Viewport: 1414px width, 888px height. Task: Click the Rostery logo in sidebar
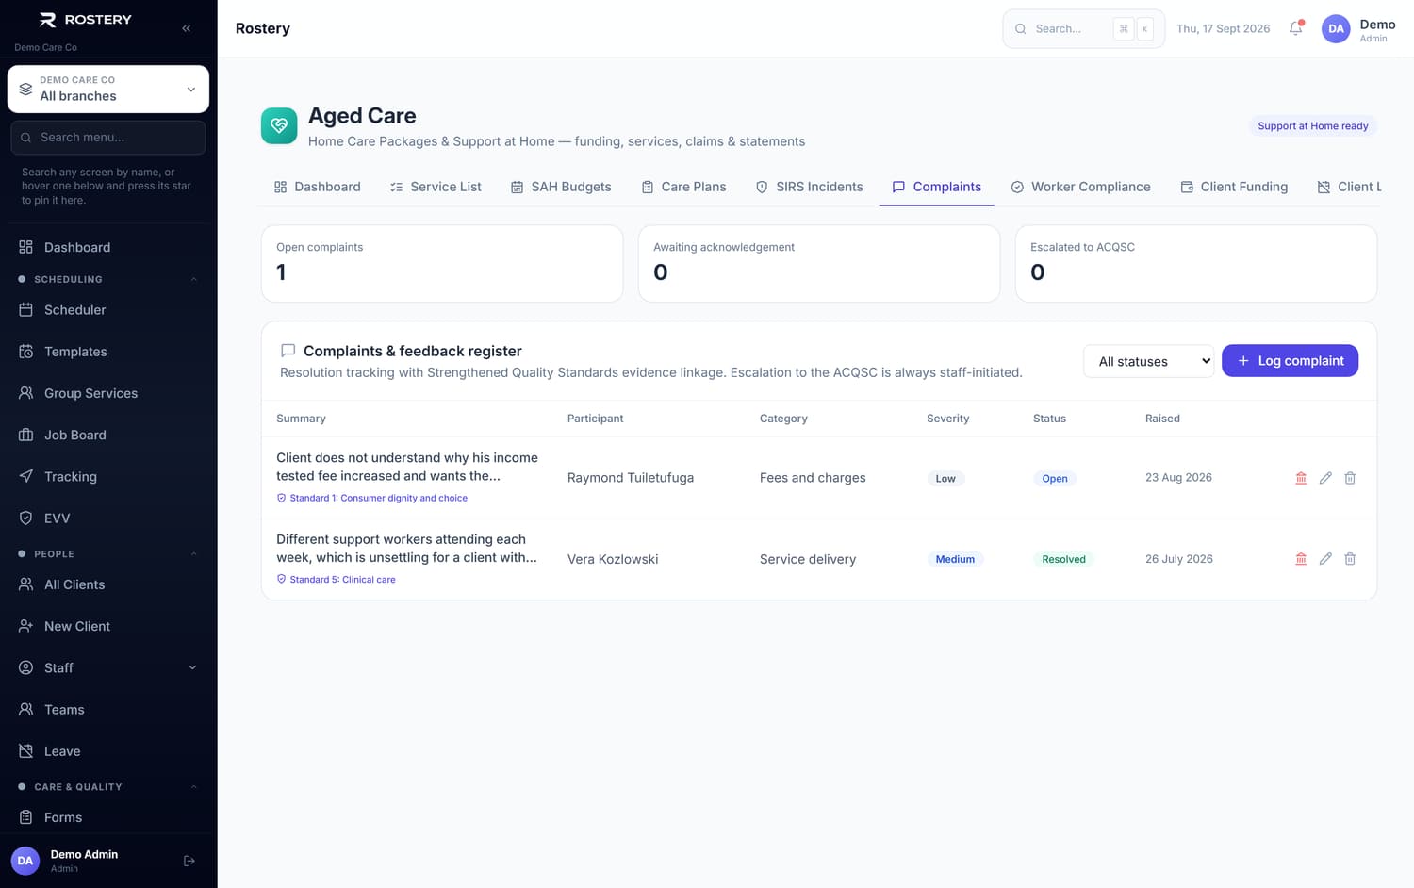85,20
